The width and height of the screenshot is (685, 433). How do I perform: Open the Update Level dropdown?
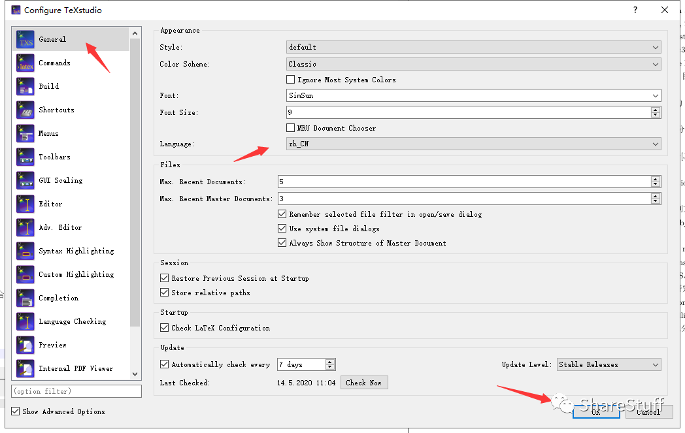(x=609, y=364)
